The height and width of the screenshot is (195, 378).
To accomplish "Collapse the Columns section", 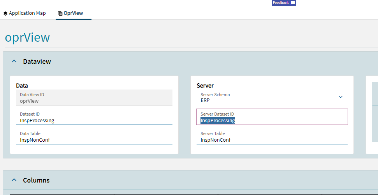I will (x=14, y=180).
